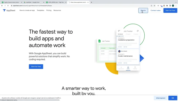
Task: Click the Contact sales button
Action: tap(156, 10)
